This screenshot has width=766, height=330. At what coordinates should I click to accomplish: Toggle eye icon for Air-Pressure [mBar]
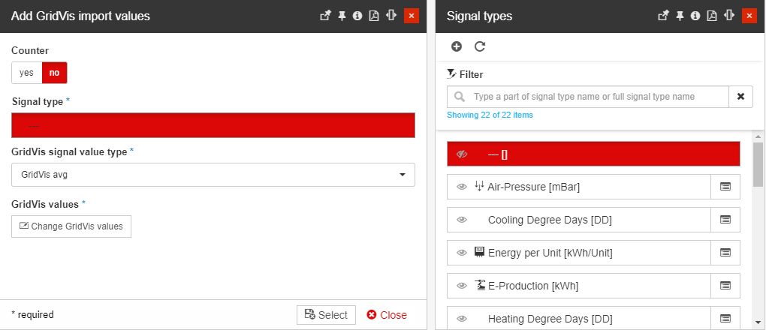[x=462, y=187]
